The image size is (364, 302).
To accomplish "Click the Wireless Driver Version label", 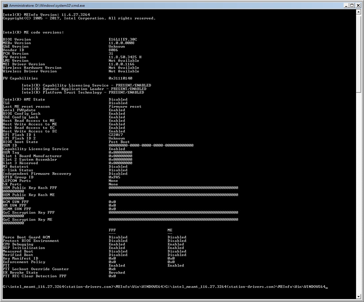I will click(30, 71).
